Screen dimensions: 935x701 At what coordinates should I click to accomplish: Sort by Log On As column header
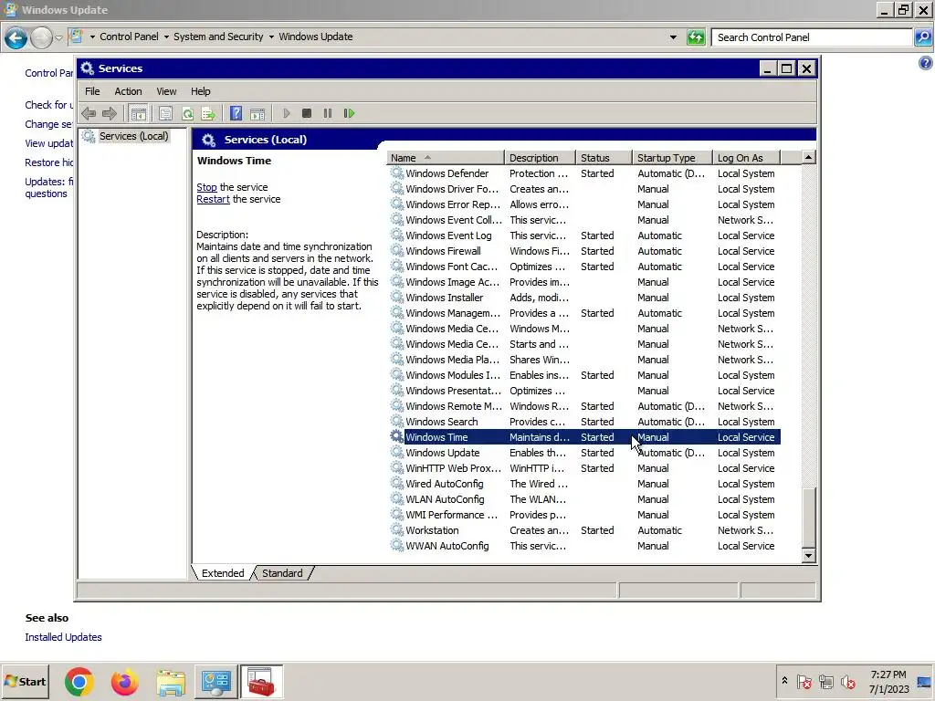(746, 158)
